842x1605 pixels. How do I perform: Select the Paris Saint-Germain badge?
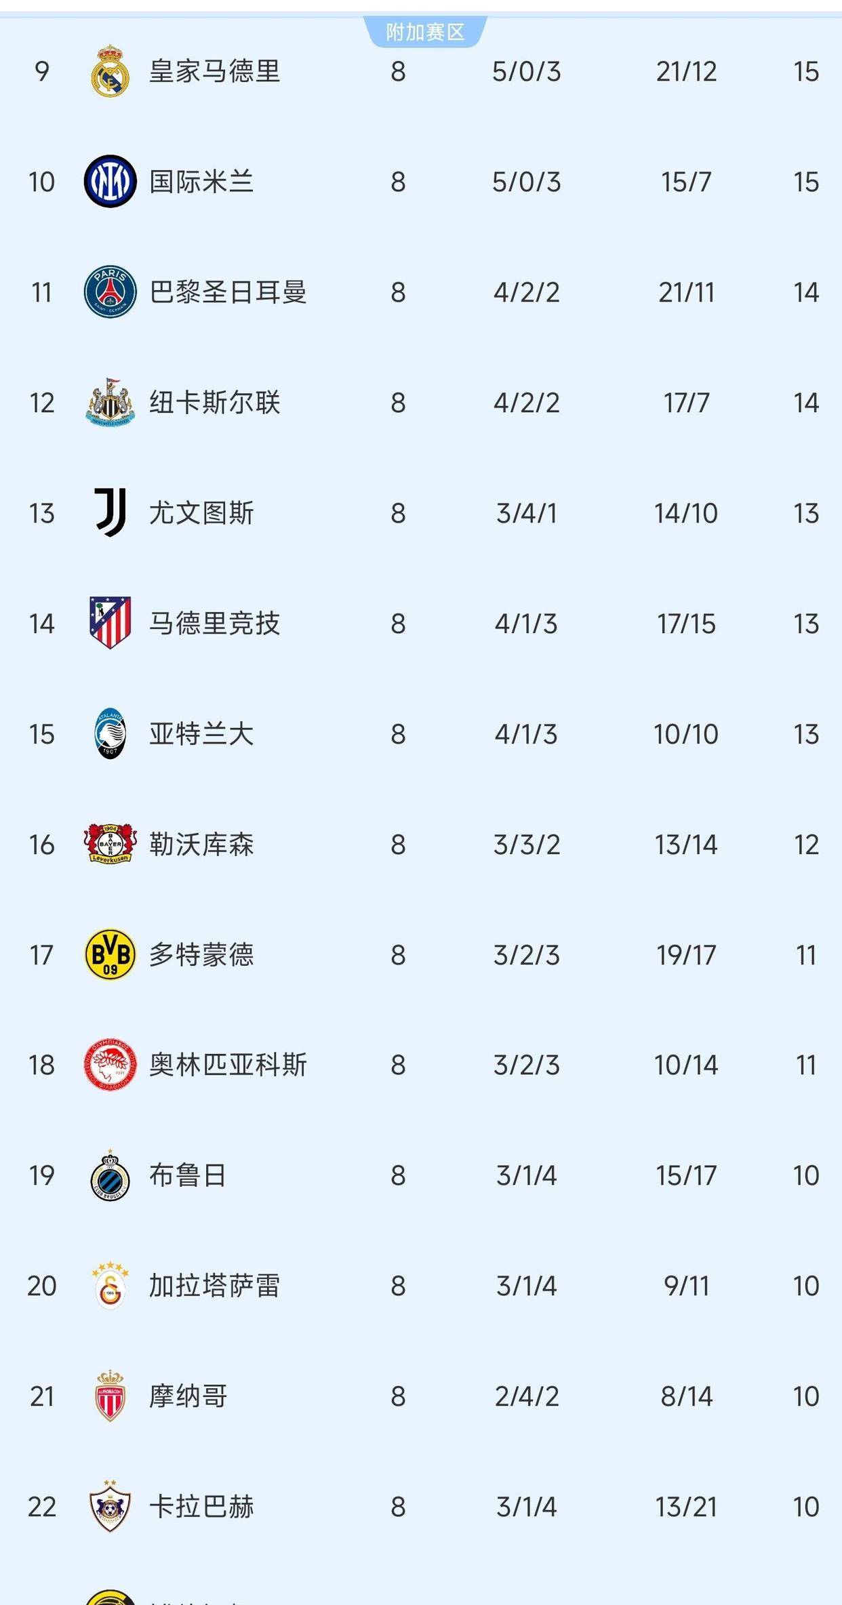tap(111, 291)
